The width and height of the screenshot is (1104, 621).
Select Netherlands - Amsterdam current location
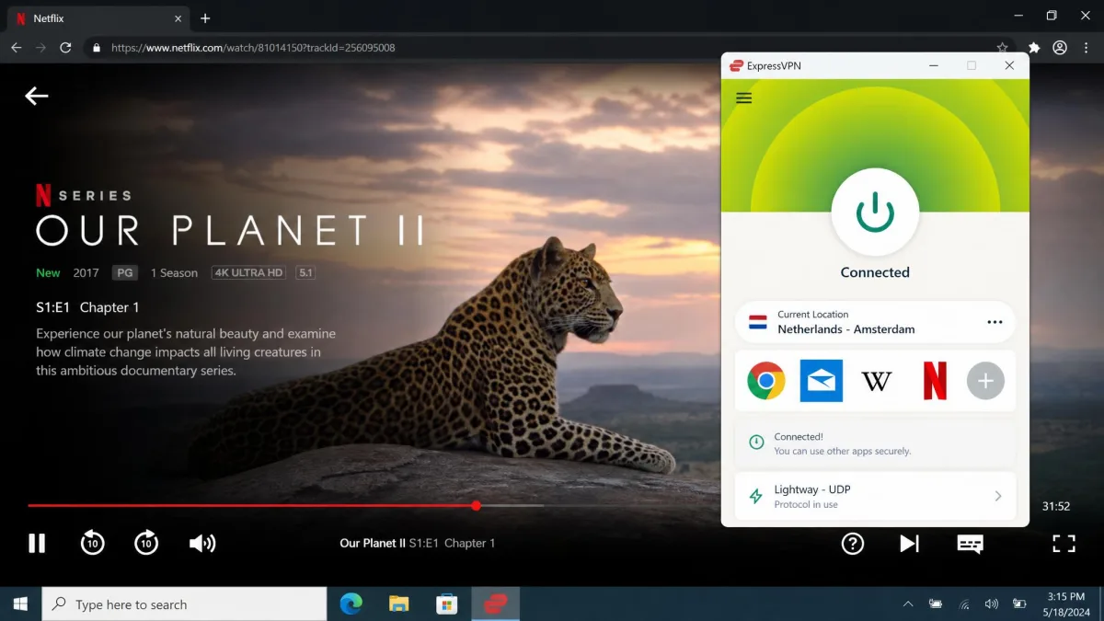point(875,322)
